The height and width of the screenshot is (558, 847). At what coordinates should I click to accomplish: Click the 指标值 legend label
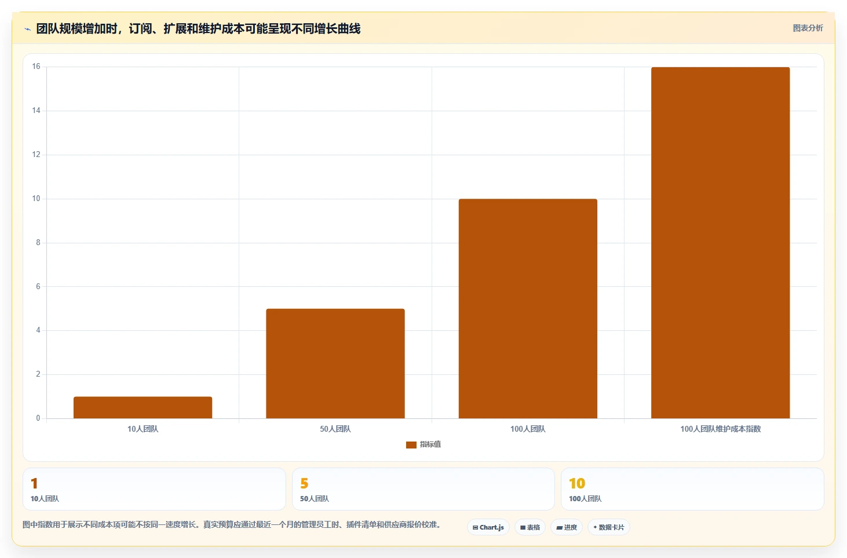[430, 444]
